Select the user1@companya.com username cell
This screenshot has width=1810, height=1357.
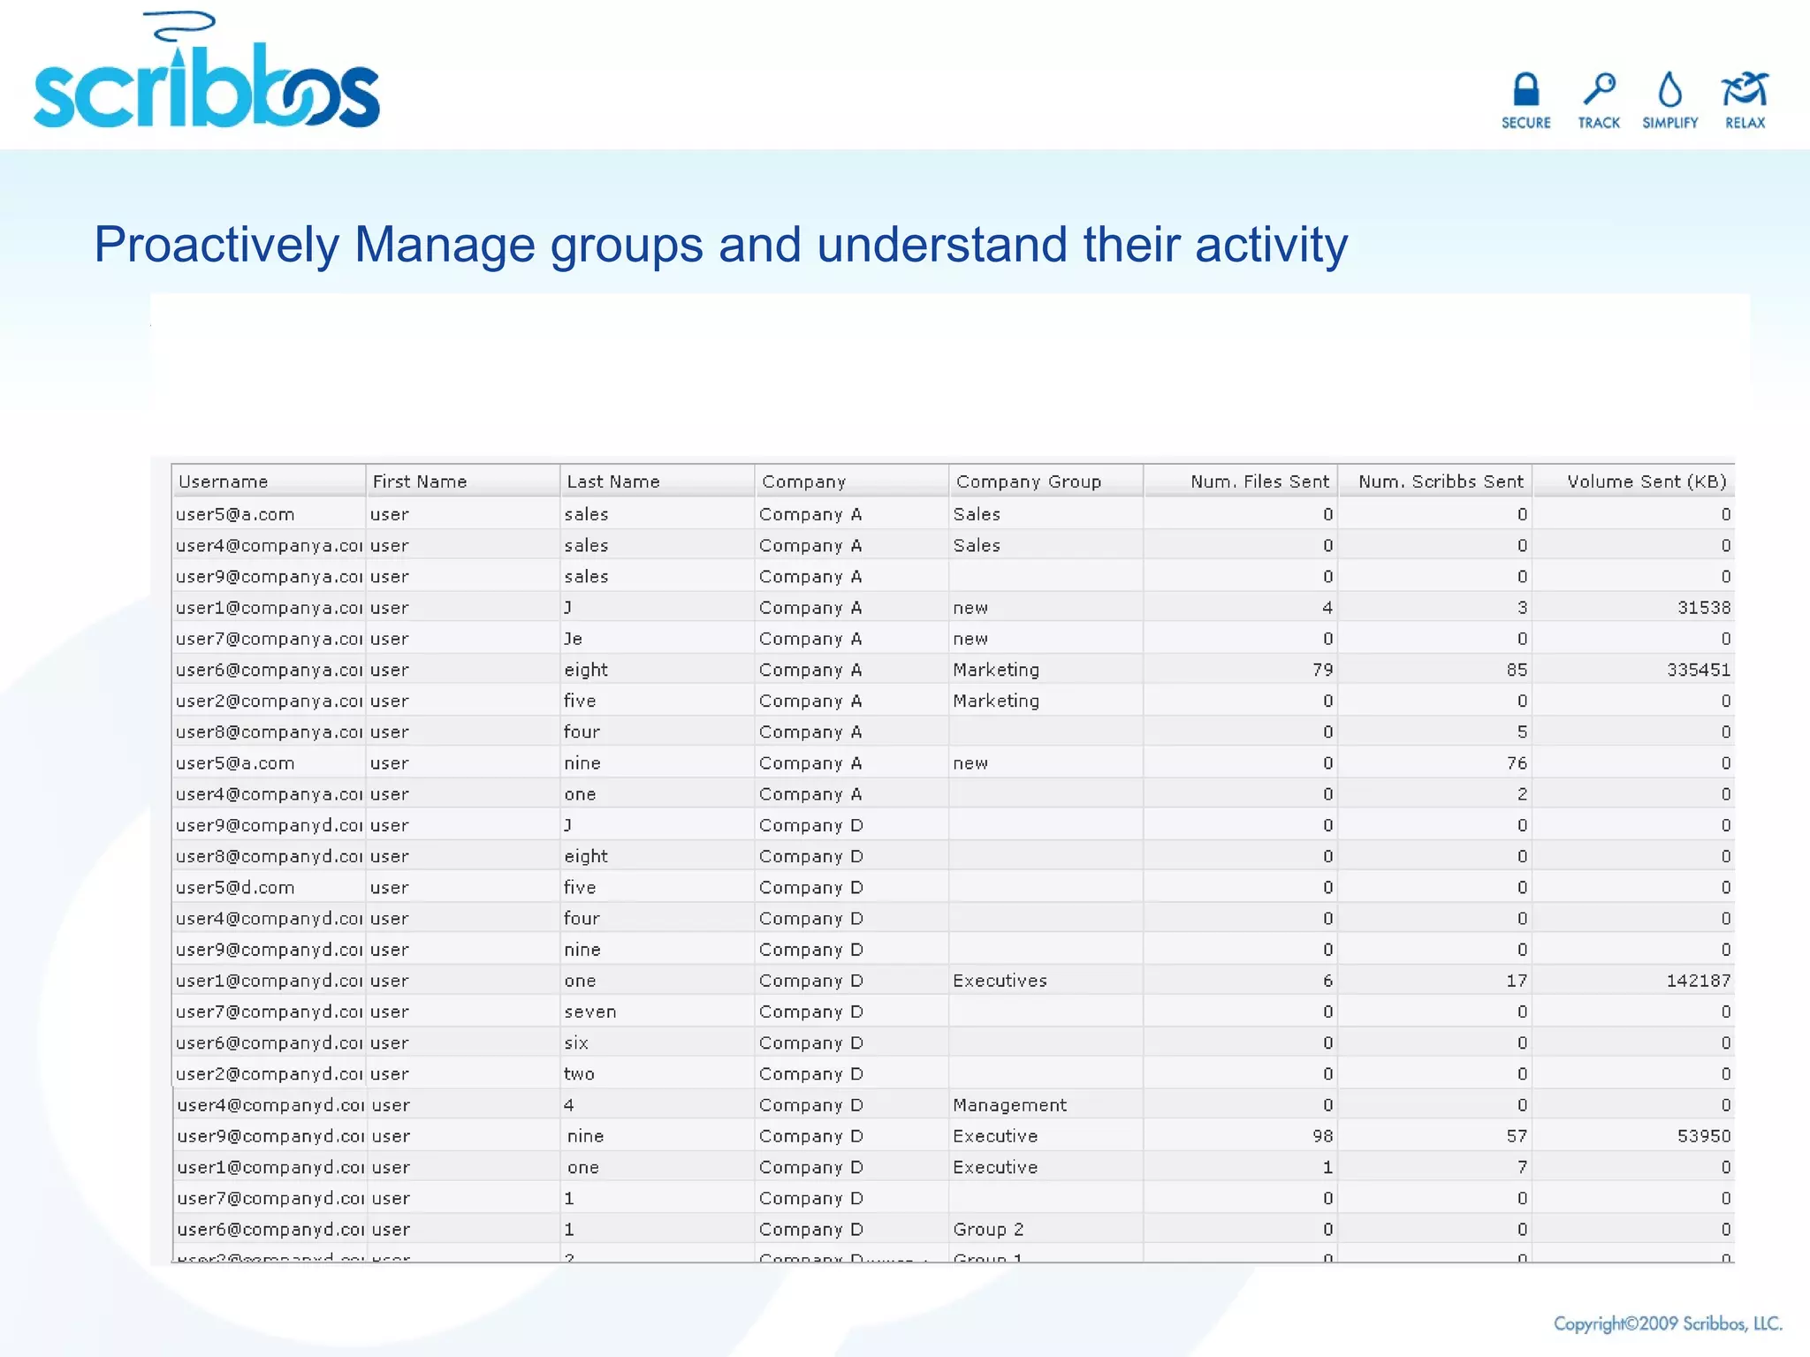(269, 608)
